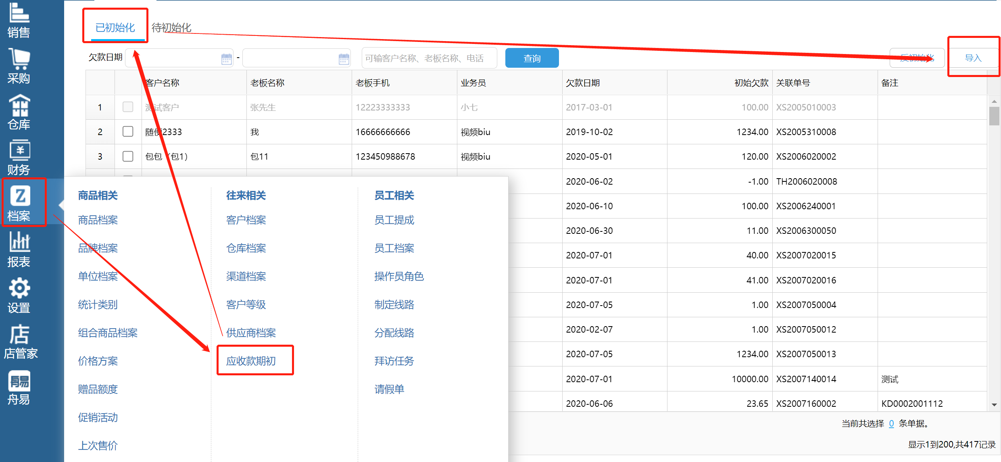This screenshot has height=462, width=1001.
Task: Open 单位档案 from the menu
Action: pyautogui.click(x=98, y=277)
